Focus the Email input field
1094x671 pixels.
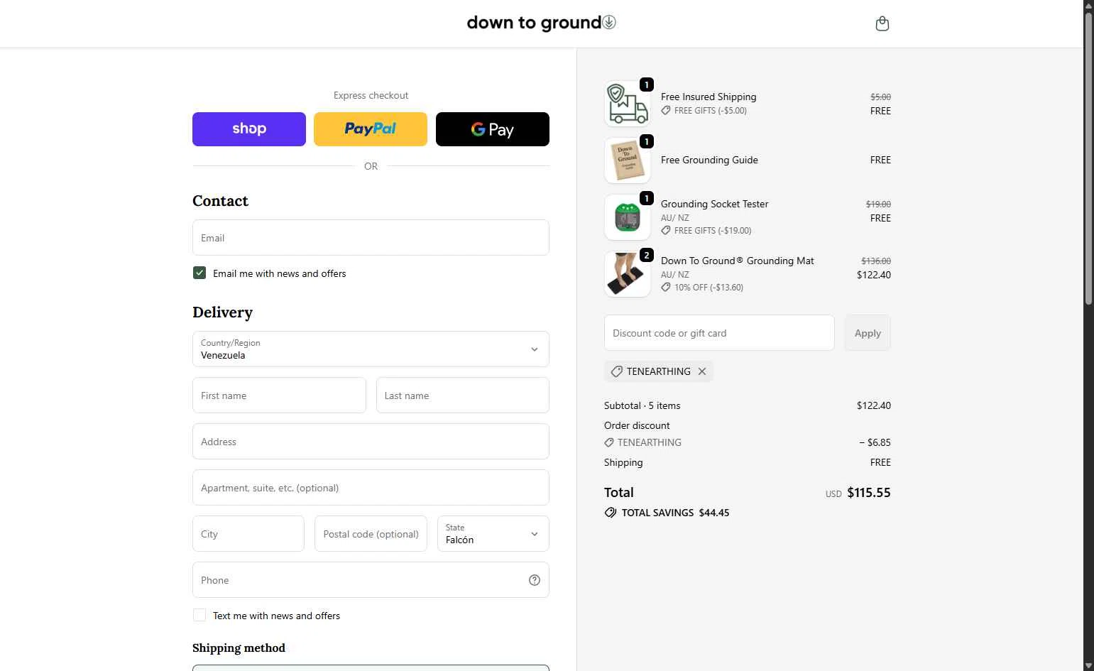pyautogui.click(x=371, y=237)
